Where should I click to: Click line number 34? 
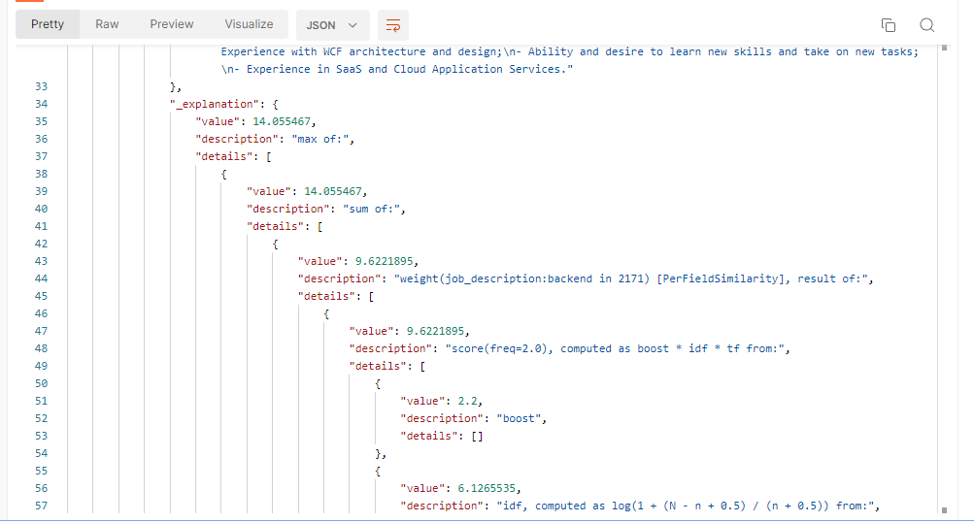click(x=41, y=104)
